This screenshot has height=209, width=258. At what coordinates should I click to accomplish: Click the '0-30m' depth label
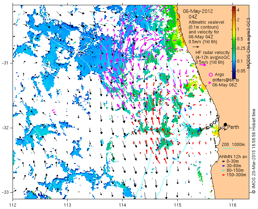[x=233, y=162]
